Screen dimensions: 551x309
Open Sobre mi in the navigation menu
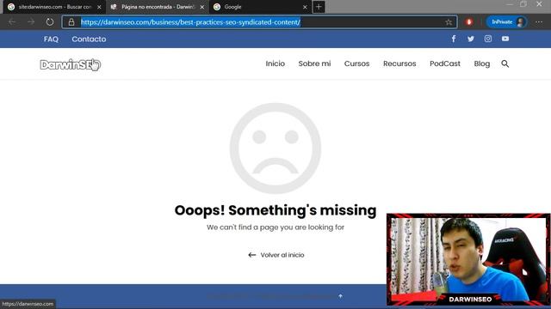pos(314,64)
